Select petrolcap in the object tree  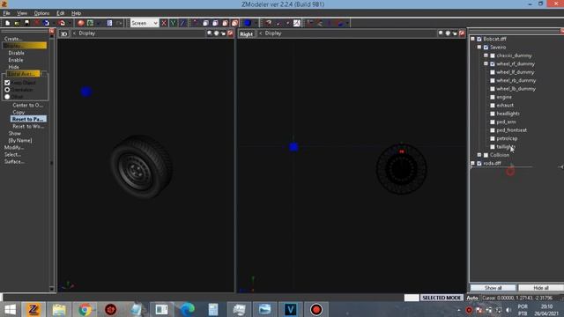[507, 138]
